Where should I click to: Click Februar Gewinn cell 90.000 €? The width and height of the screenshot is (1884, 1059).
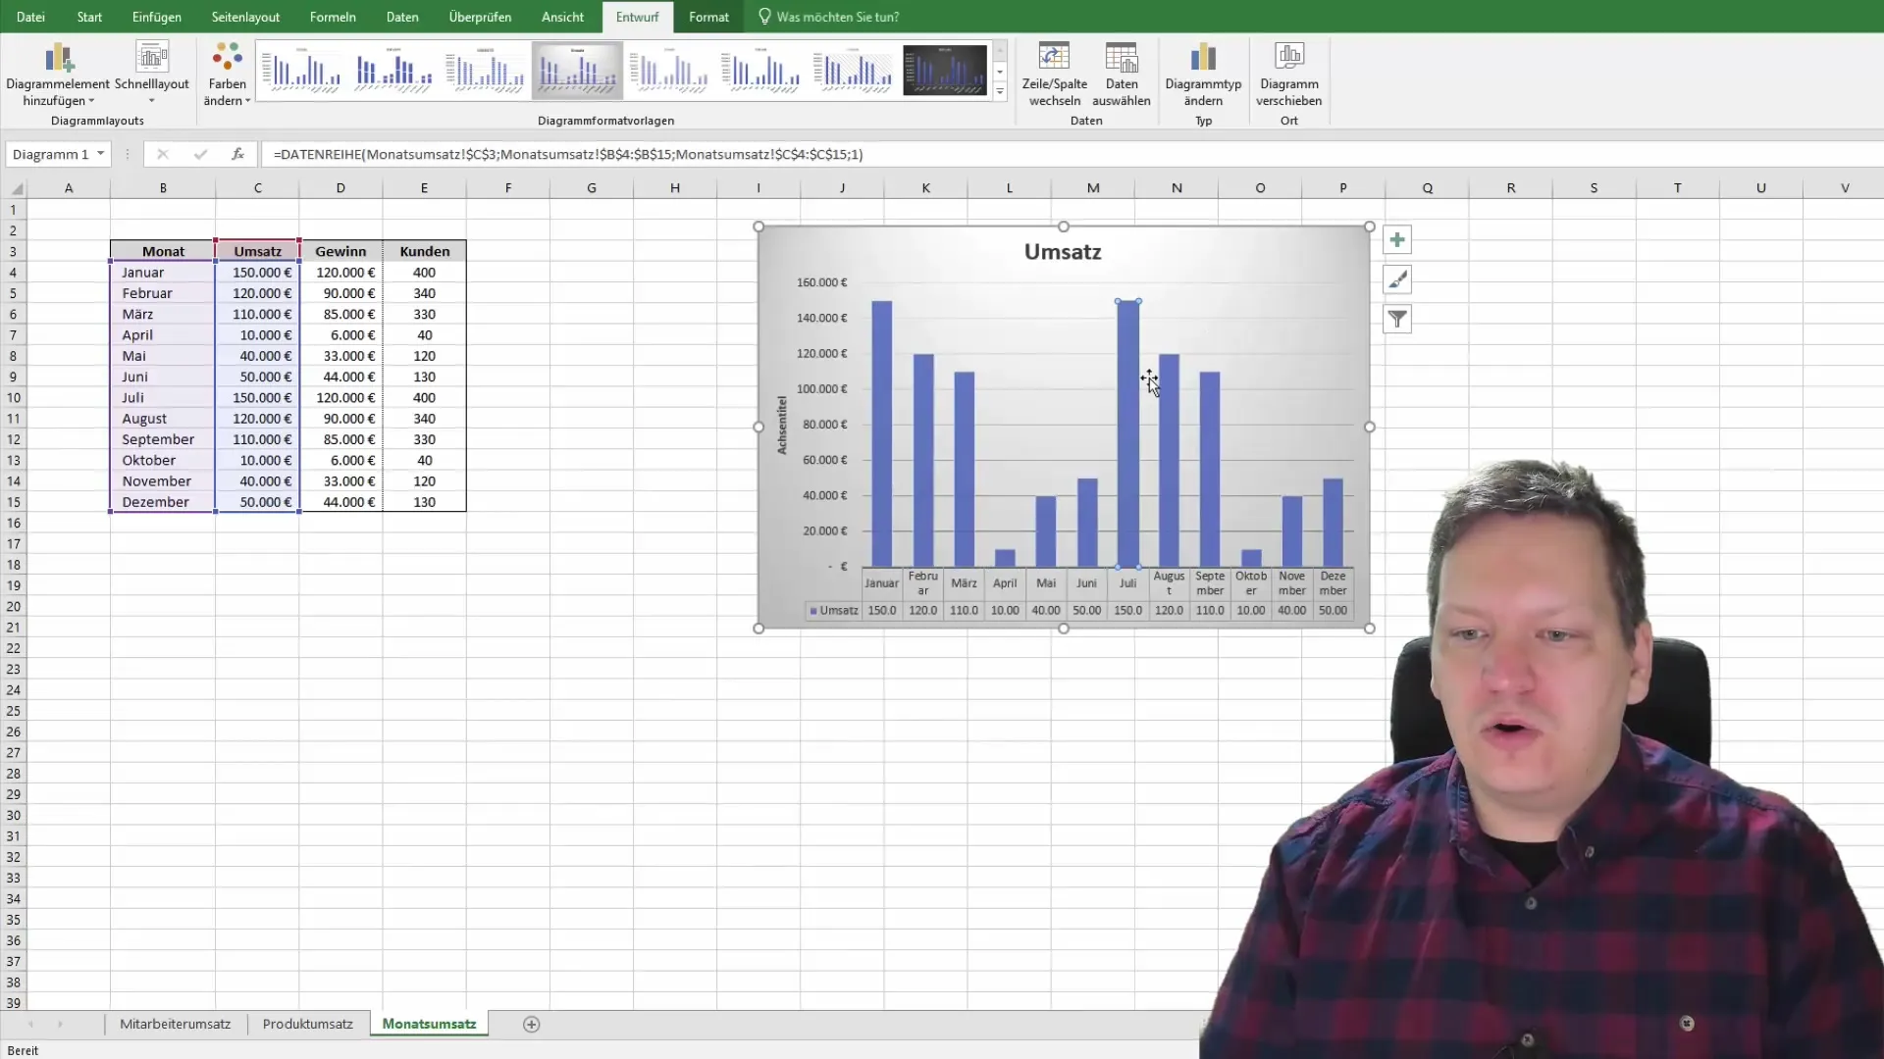pyautogui.click(x=340, y=293)
